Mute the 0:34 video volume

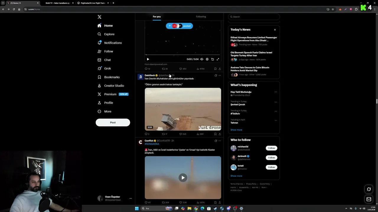[x=202, y=59]
